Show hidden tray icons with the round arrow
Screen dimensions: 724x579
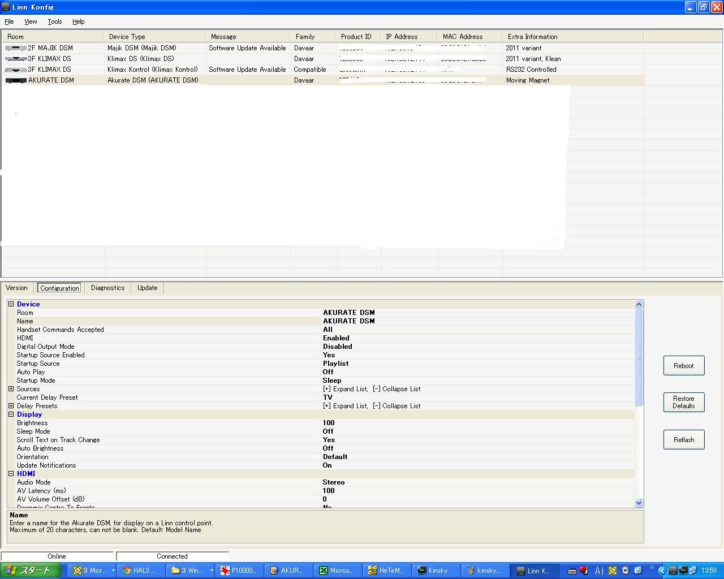662,571
